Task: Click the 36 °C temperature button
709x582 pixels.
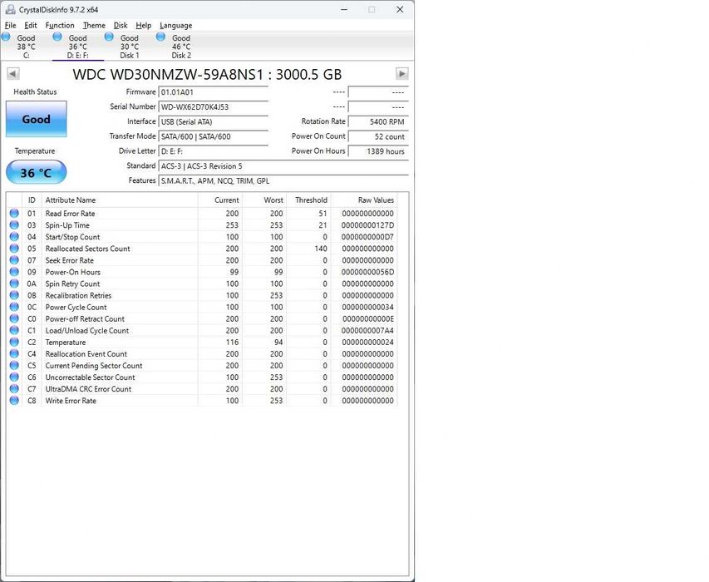Action: pyautogui.click(x=37, y=172)
